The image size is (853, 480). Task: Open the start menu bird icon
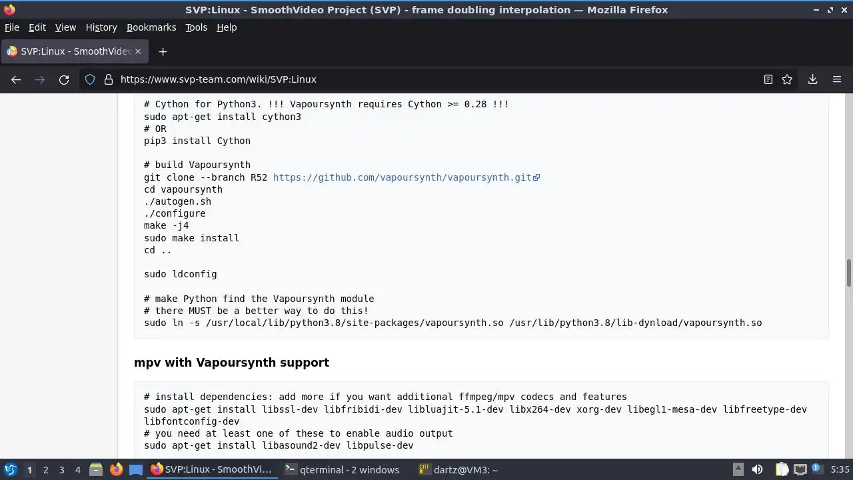click(x=10, y=469)
